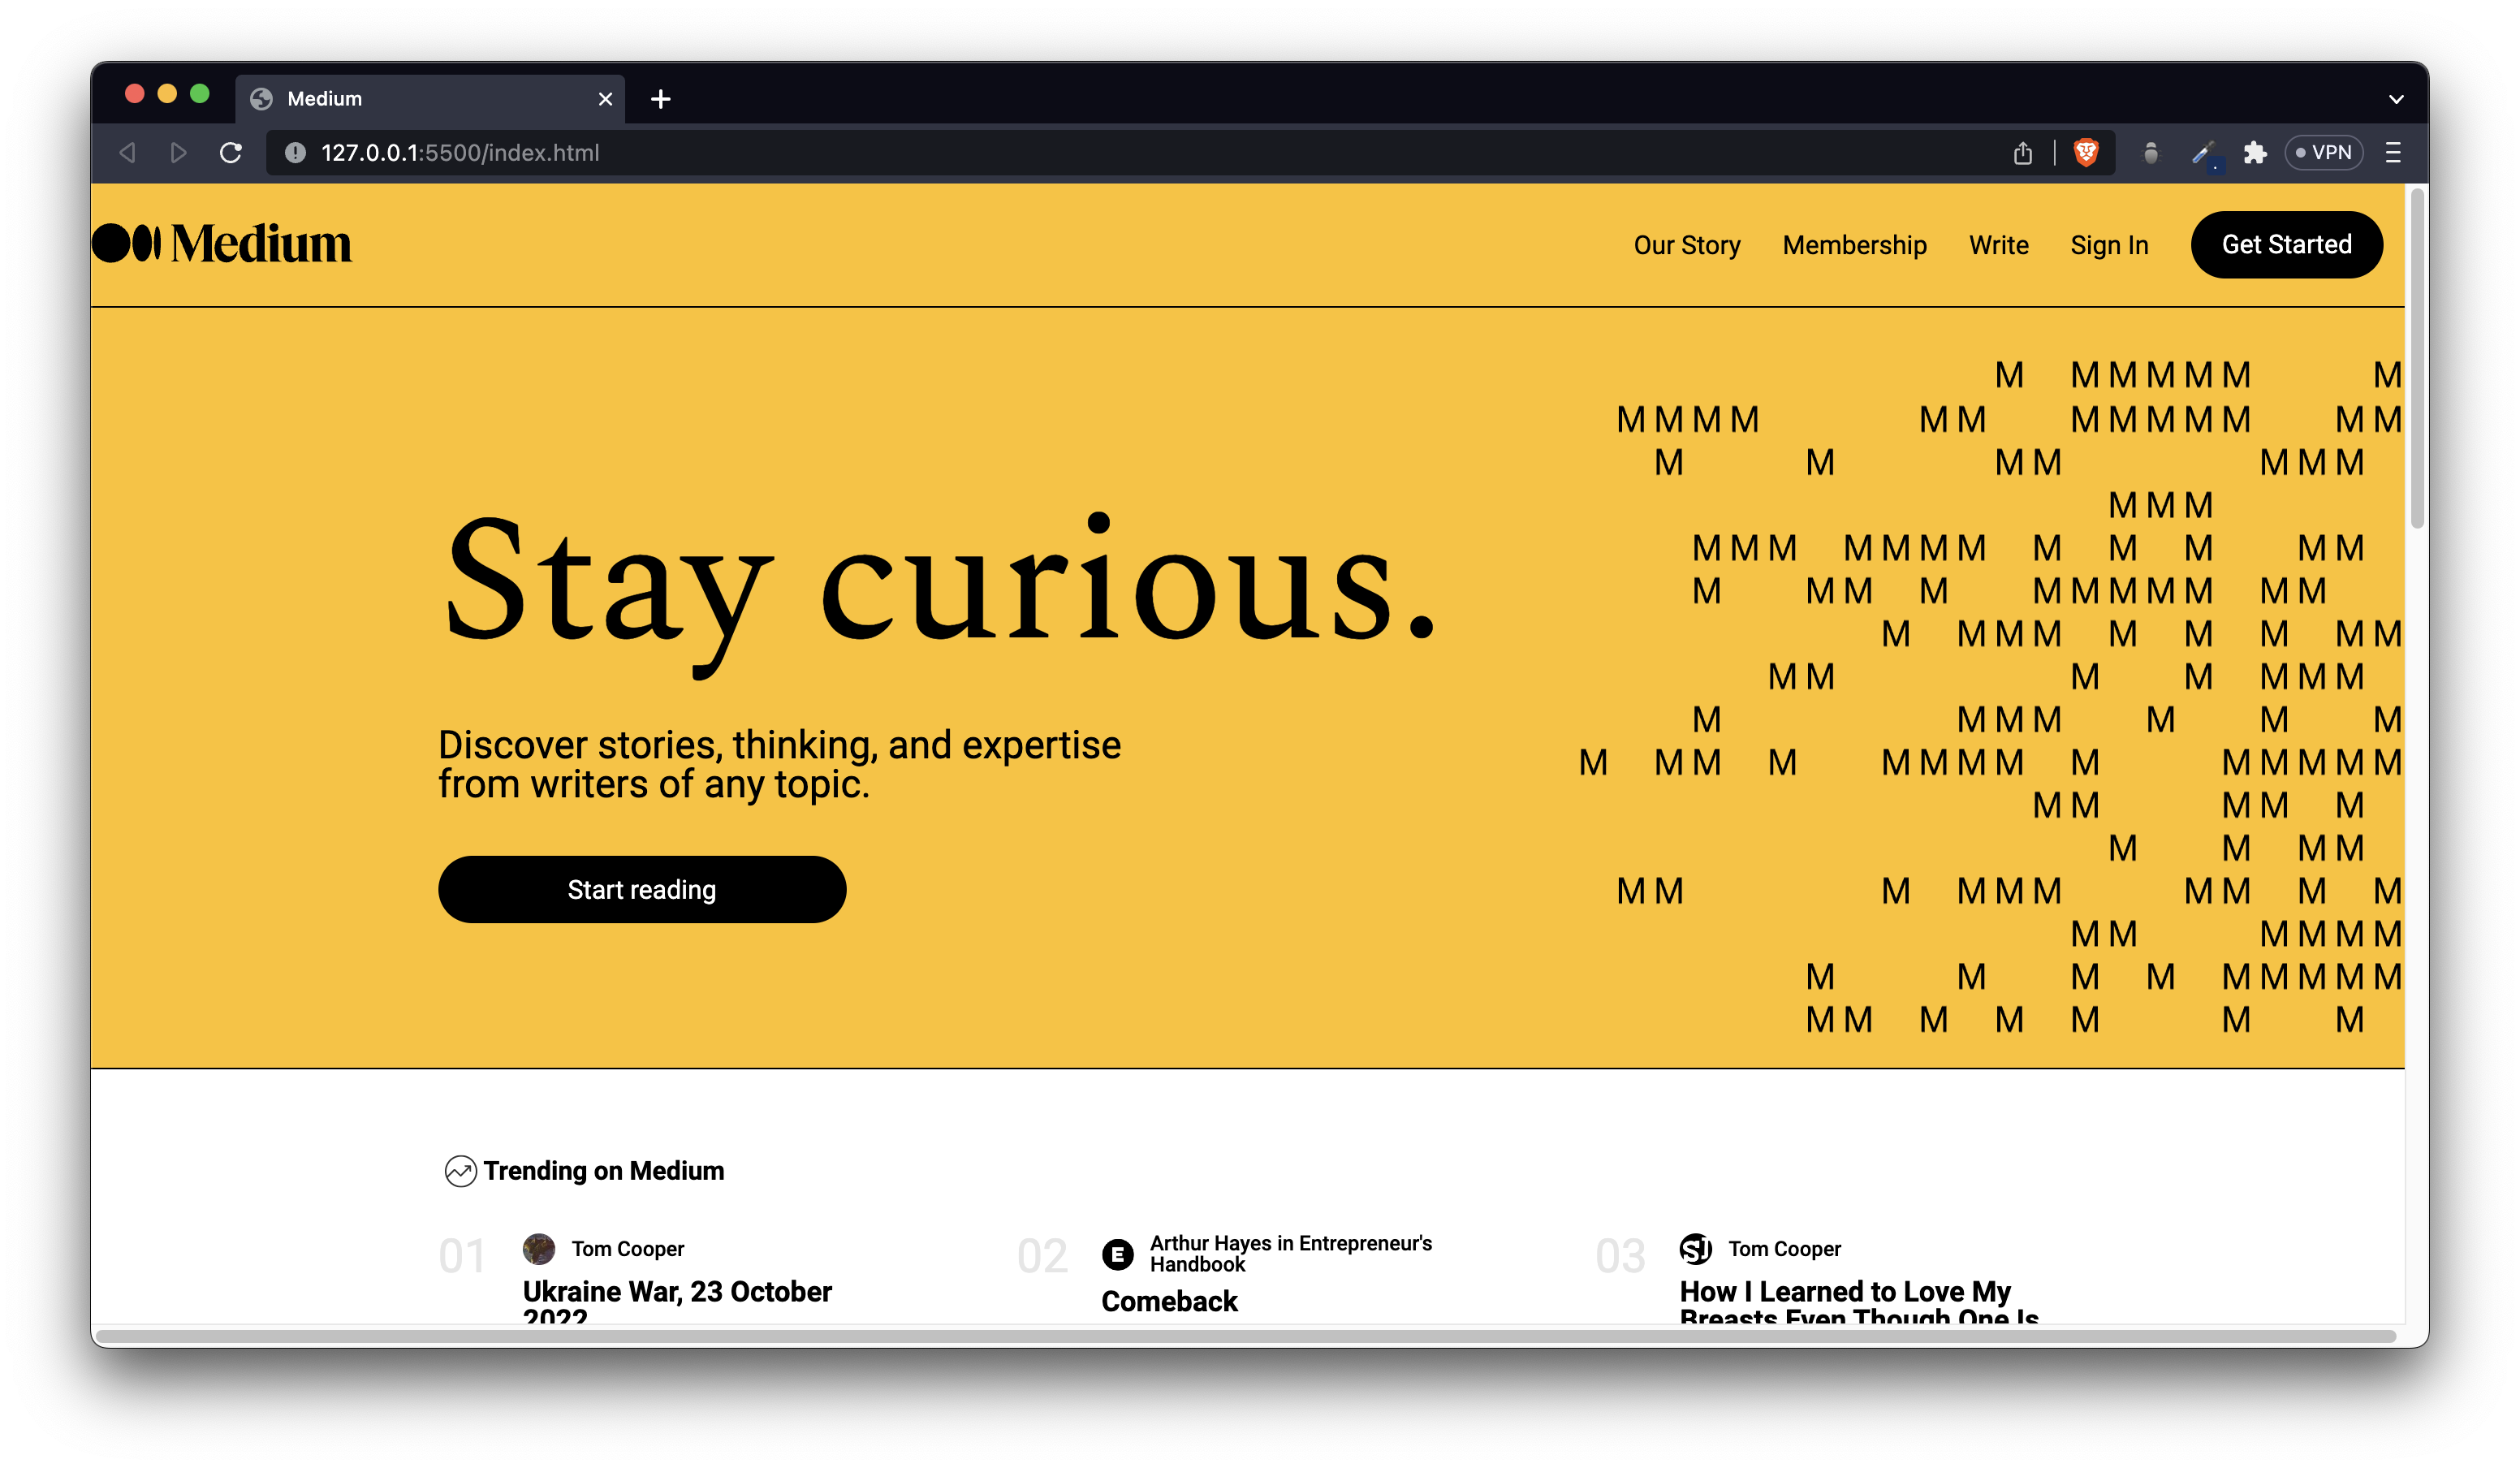Open the Membership nav item

tap(1854, 245)
